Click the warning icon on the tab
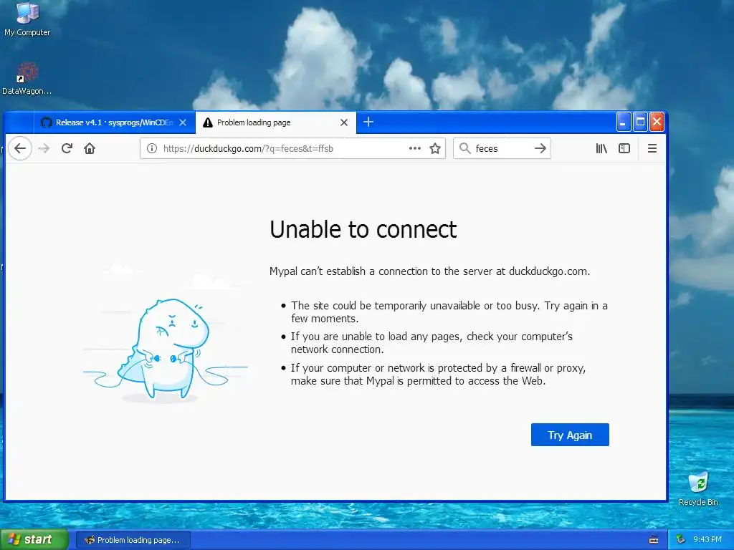 [x=208, y=122]
